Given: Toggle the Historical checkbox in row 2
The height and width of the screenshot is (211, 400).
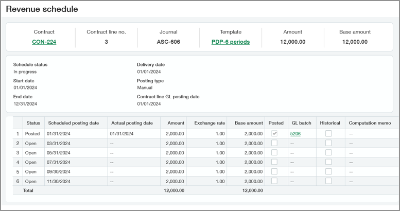Looking at the screenshot, I should 328,143.
